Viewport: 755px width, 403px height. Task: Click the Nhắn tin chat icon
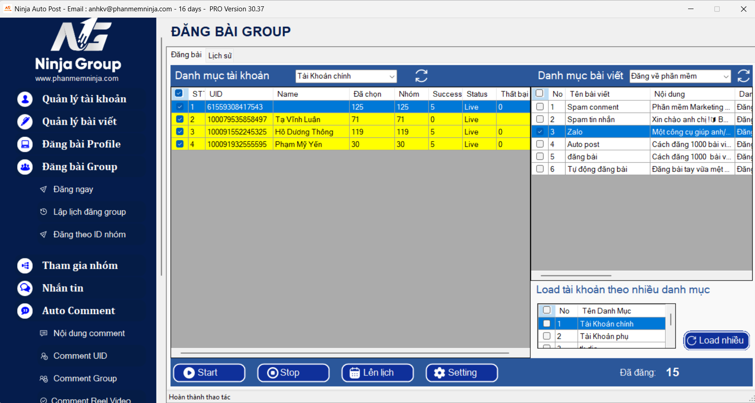tap(25, 288)
